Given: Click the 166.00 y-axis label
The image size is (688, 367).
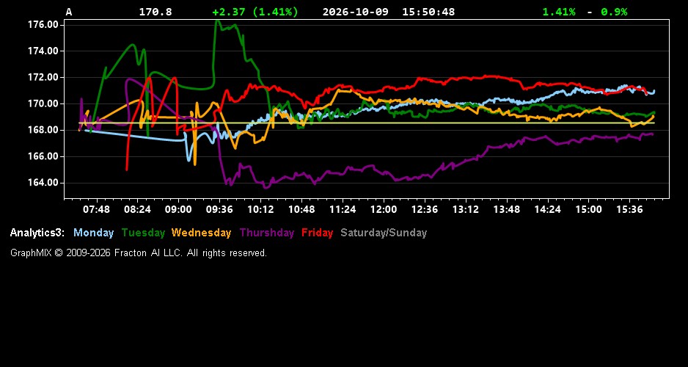Looking at the screenshot, I should tap(43, 156).
